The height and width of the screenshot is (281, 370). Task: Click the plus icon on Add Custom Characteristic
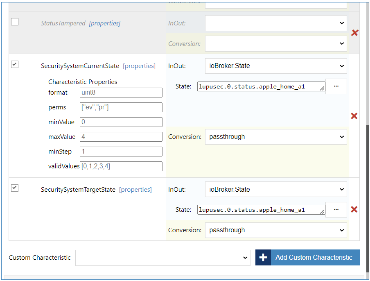pyautogui.click(x=263, y=257)
